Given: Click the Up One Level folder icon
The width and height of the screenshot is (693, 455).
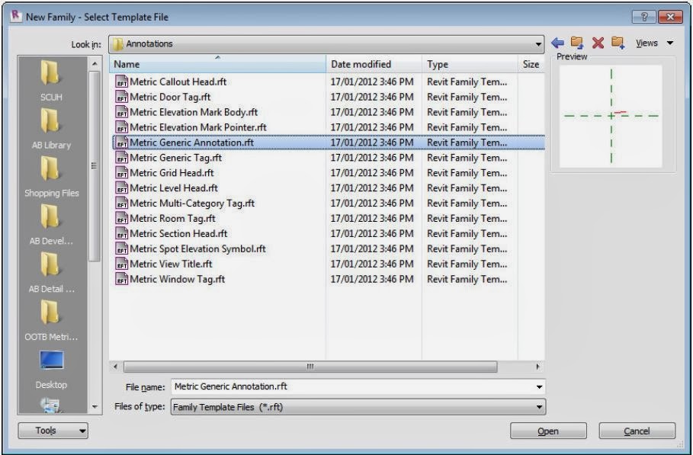Looking at the screenshot, I should 577,43.
